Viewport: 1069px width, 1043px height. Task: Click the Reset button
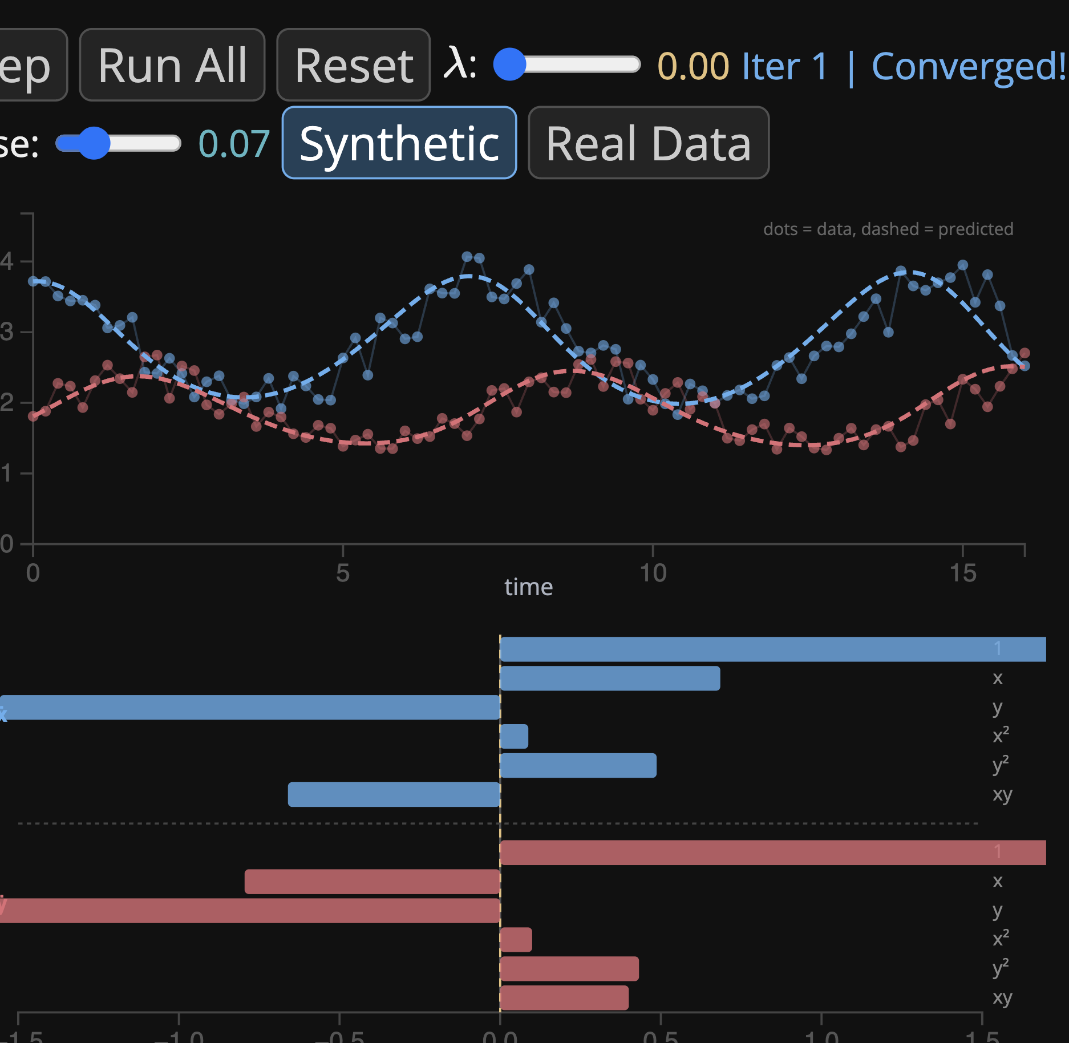click(354, 65)
